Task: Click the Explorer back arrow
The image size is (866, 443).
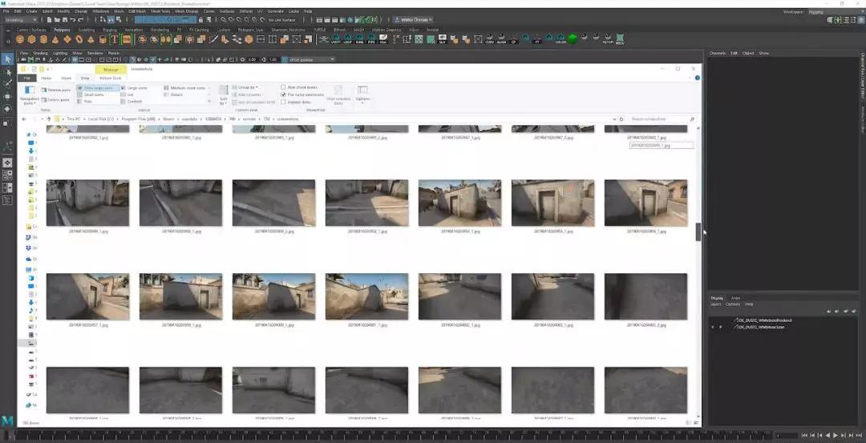Action: (24, 119)
